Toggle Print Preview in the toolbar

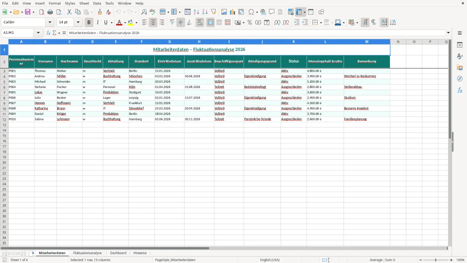tap(59, 12)
